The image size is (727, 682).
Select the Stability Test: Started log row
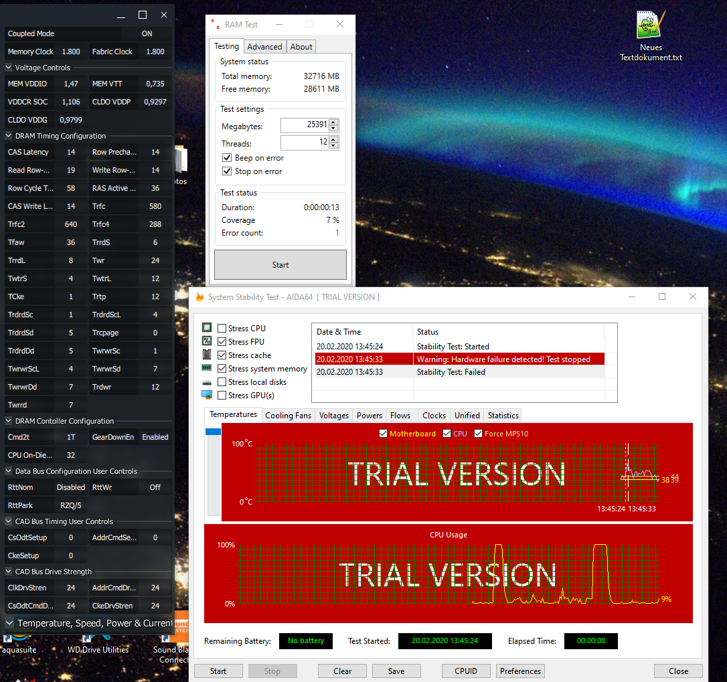(459, 346)
